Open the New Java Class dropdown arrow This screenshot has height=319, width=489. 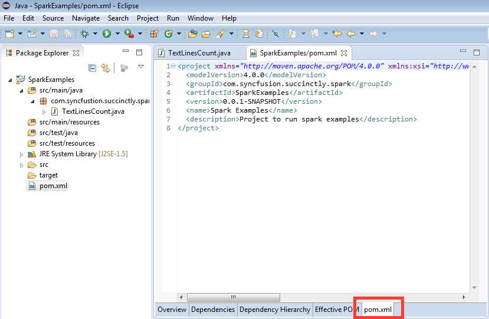click(x=179, y=34)
